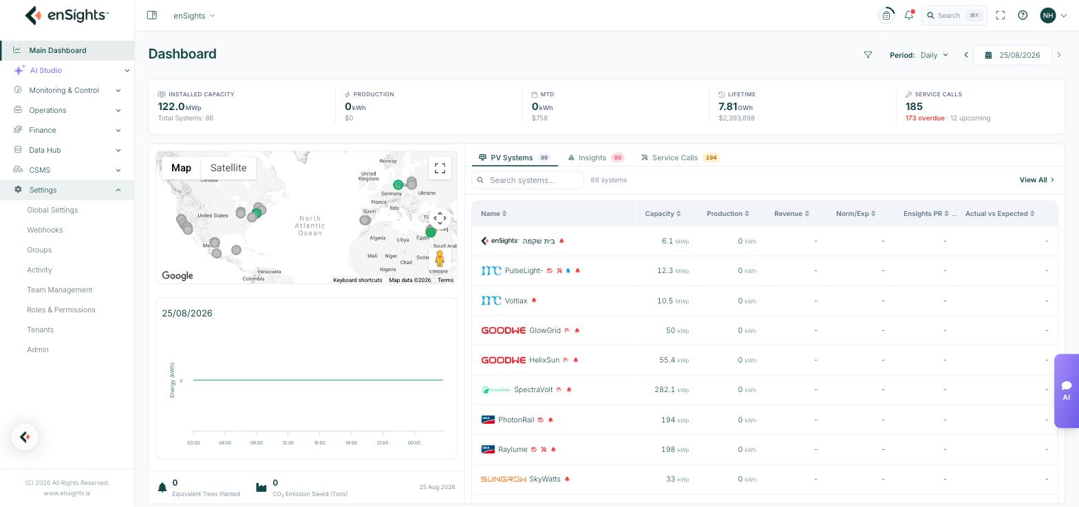Sort table by Capacity column

(663, 213)
